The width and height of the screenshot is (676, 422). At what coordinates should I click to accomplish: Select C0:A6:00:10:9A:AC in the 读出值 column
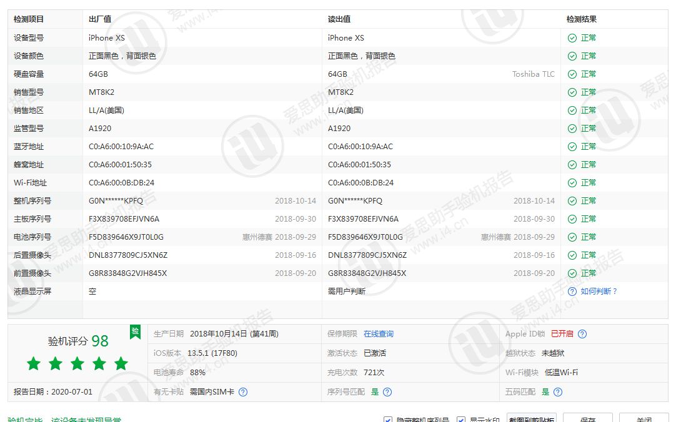[x=360, y=147]
